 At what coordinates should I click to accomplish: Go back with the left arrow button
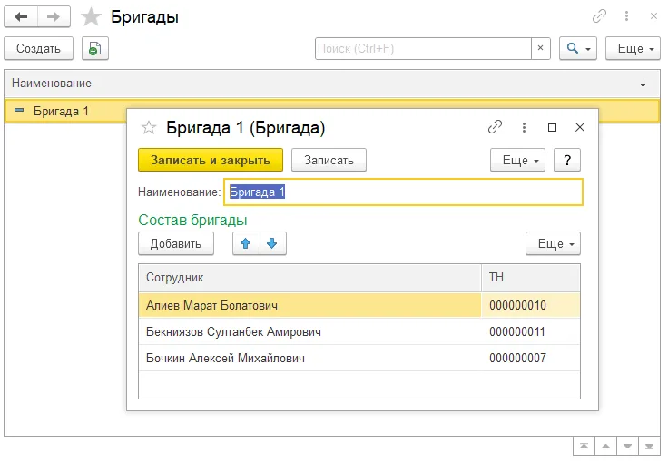pyautogui.click(x=21, y=16)
